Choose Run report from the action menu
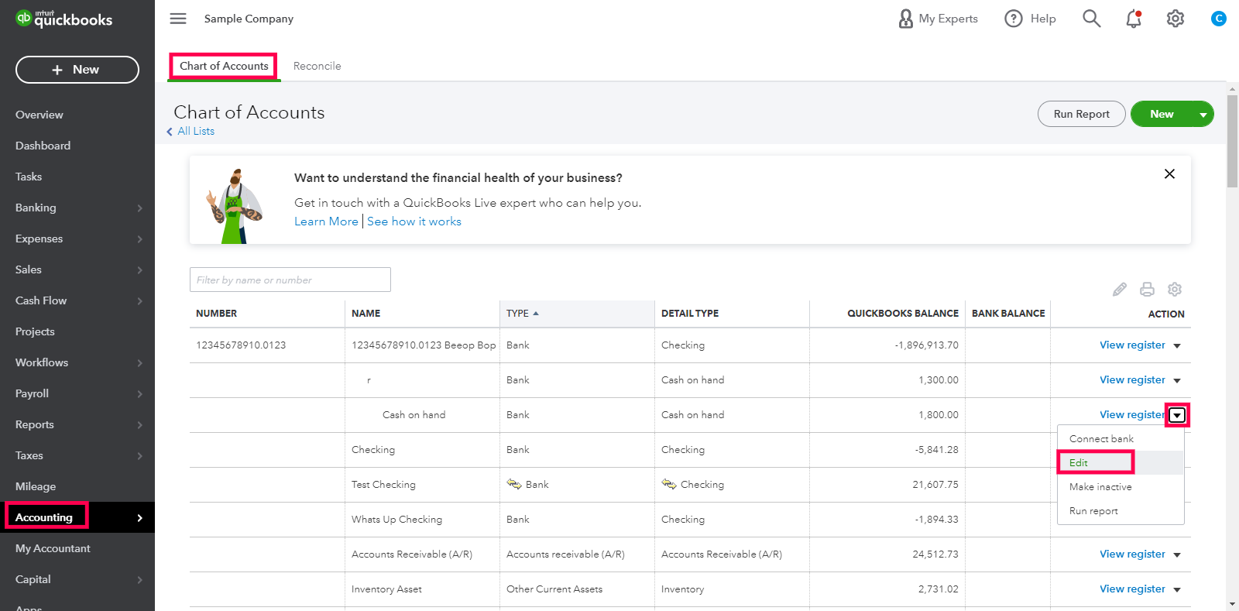 [x=1121, y=510]
